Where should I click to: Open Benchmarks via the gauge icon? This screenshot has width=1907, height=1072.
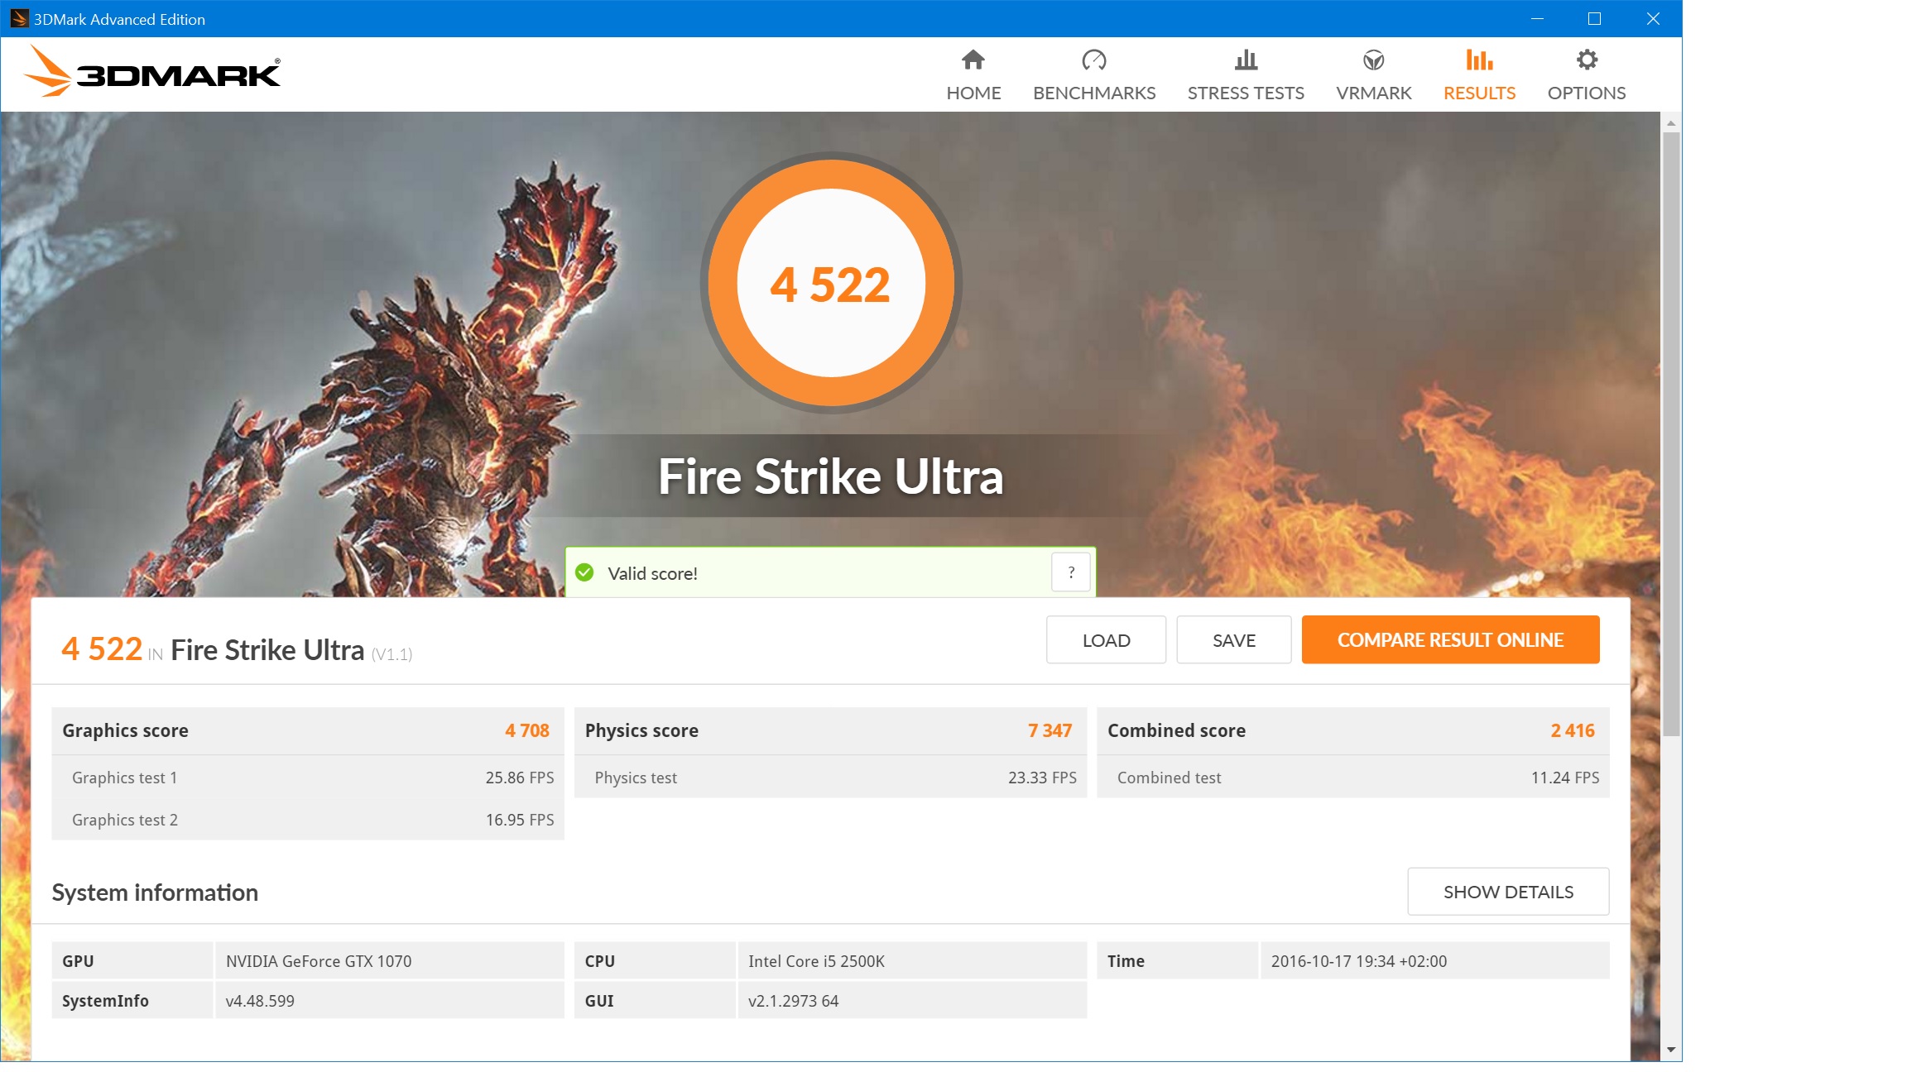coord(1093,60)
